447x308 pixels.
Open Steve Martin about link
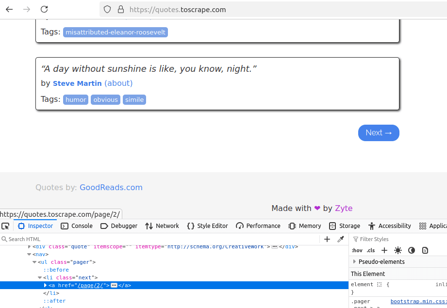tap(118, 83)
